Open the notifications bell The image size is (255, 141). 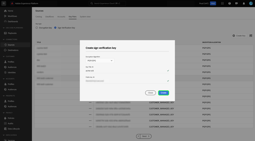click(244, 3)
